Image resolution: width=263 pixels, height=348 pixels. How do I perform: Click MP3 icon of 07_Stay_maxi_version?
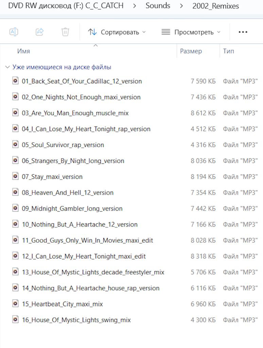pyautogui.click(x=15, y=176)
